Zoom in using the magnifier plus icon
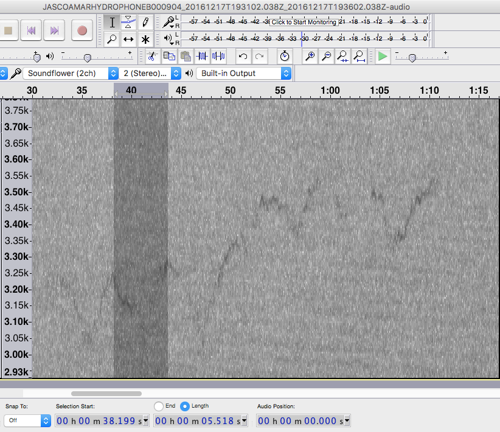Screen dimensions: 500x432 click(310, 57)
